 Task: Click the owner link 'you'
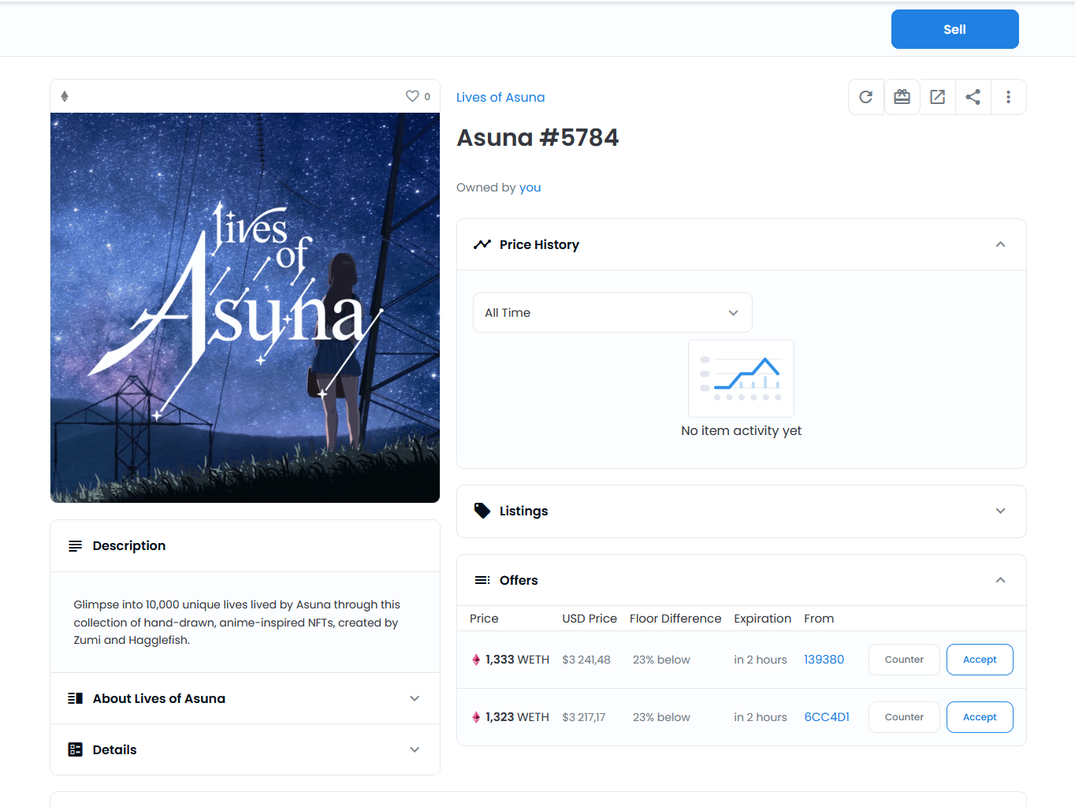(x=530, y=188)
